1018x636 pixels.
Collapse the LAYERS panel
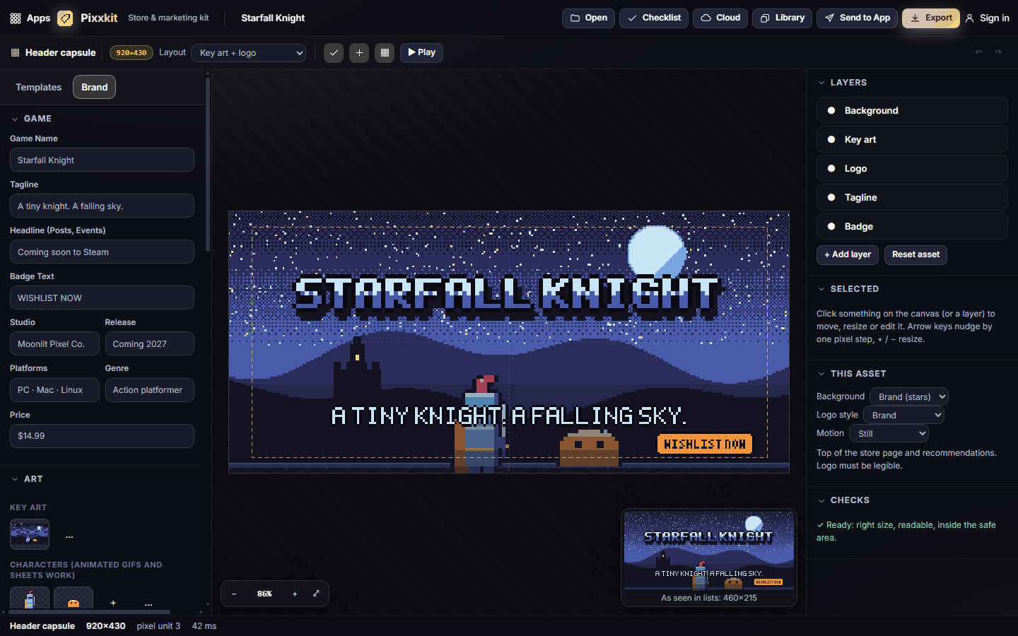point(821,83)
